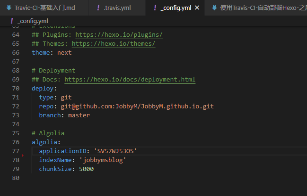Follow the hexo.io/docs/deployment.html link
The height and width of the screenshot is (196, 307).
click(130, 80)
